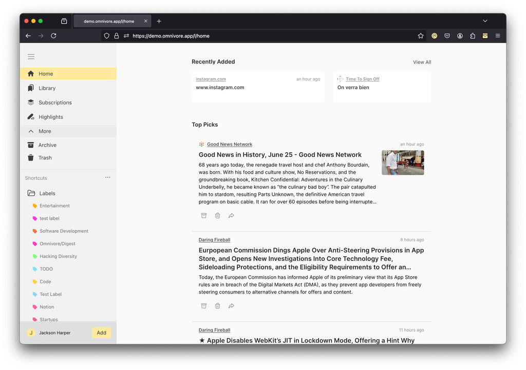This screenshot has height=370, width=526.
Task: Select the Software Development label
Action: [64, 231]
